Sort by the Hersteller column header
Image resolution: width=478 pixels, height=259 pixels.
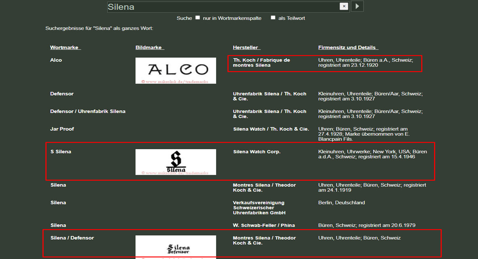click(247, 47)
